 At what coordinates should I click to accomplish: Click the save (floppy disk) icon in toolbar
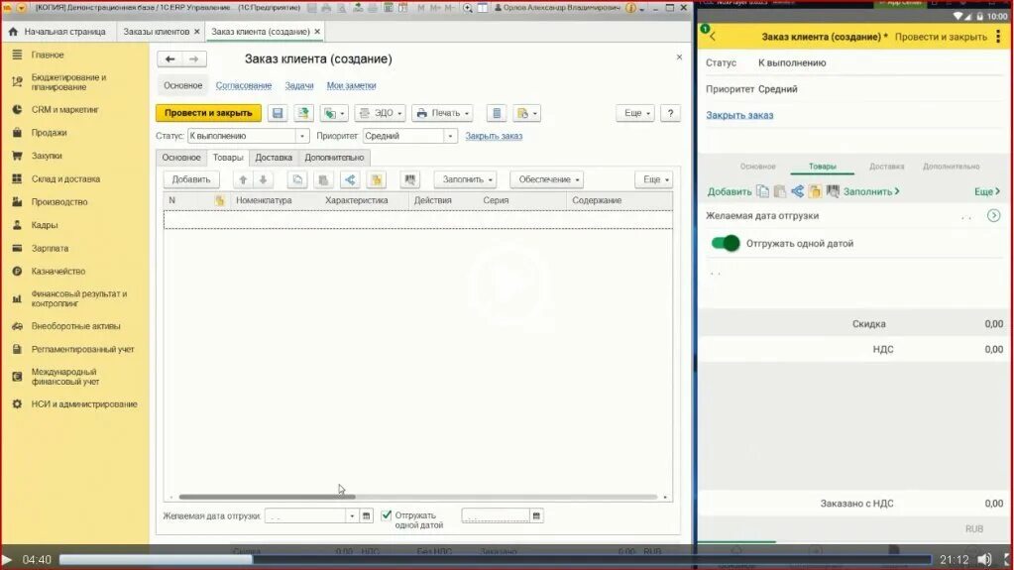(x=278, y=113)
